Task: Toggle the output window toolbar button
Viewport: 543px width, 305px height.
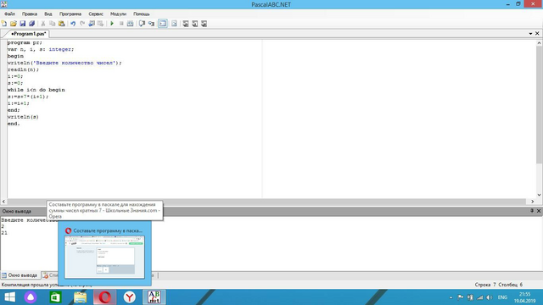Action: coord(162,24)
